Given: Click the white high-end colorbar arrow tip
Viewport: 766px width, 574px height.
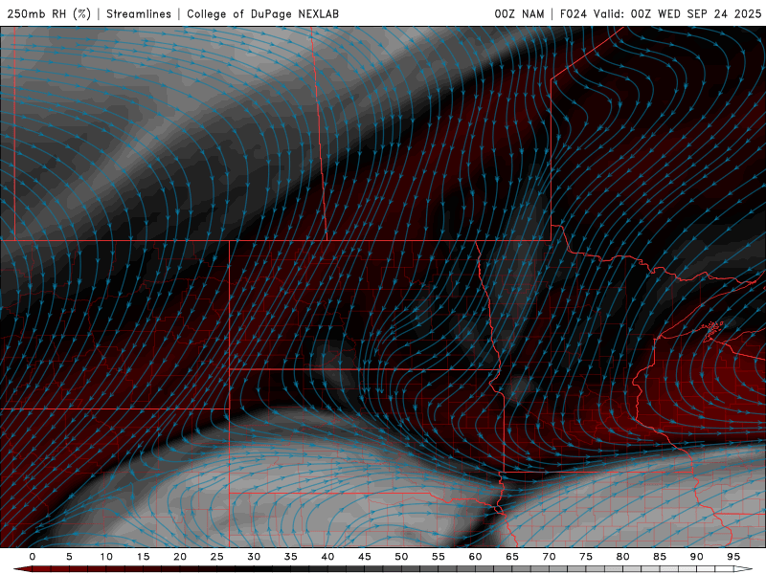Looking at the screenshot, I should (745, 569).
